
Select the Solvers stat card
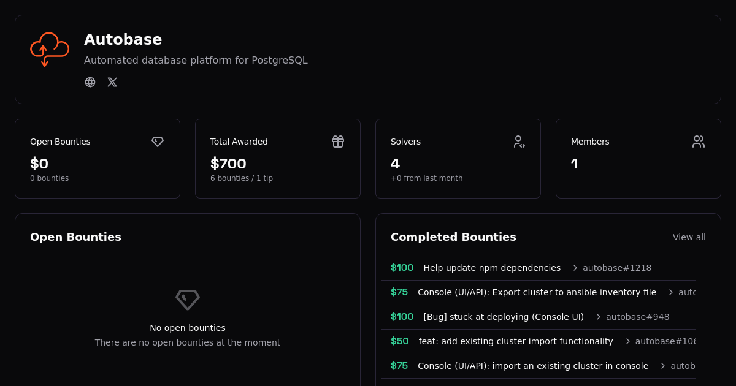pos(458,159)
